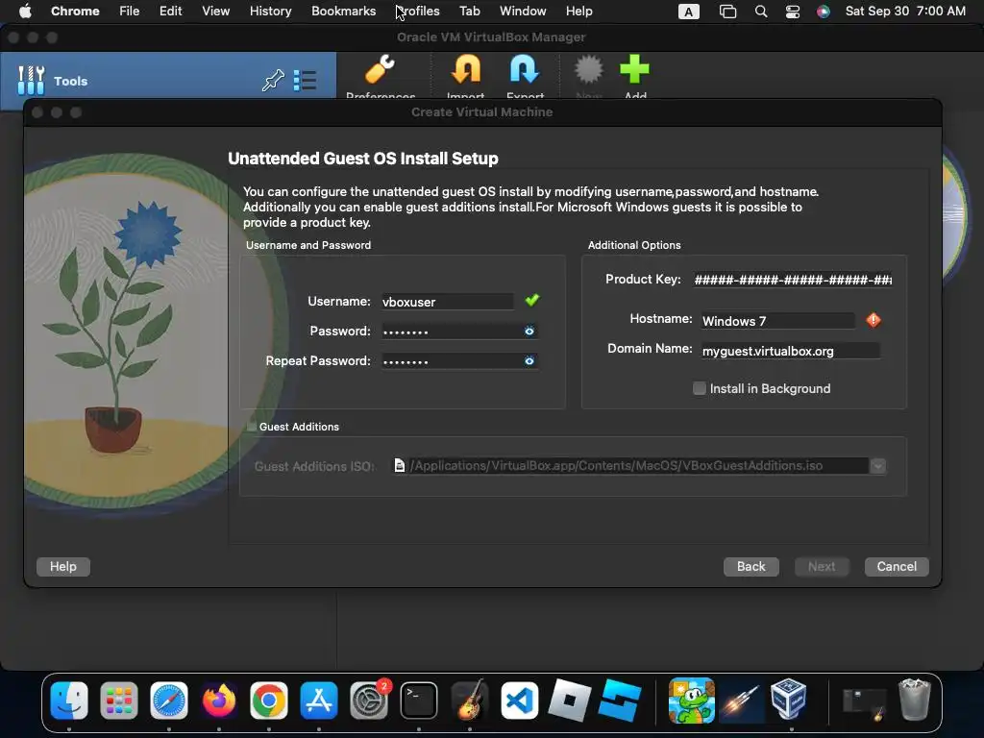Launch Firefox from the Dock

(x=219, y=701)
